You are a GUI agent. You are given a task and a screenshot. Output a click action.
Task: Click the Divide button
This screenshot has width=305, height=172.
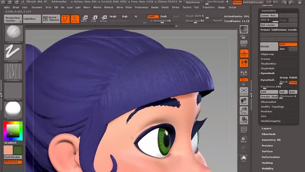coord(269,47)
